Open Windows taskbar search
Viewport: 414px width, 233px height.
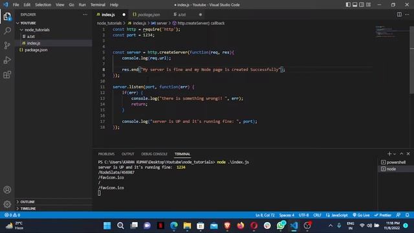pyautogui.click(x=120, y=226)
